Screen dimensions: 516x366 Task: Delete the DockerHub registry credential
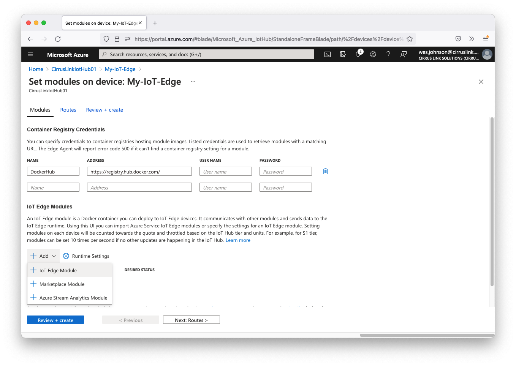point(325,172)
